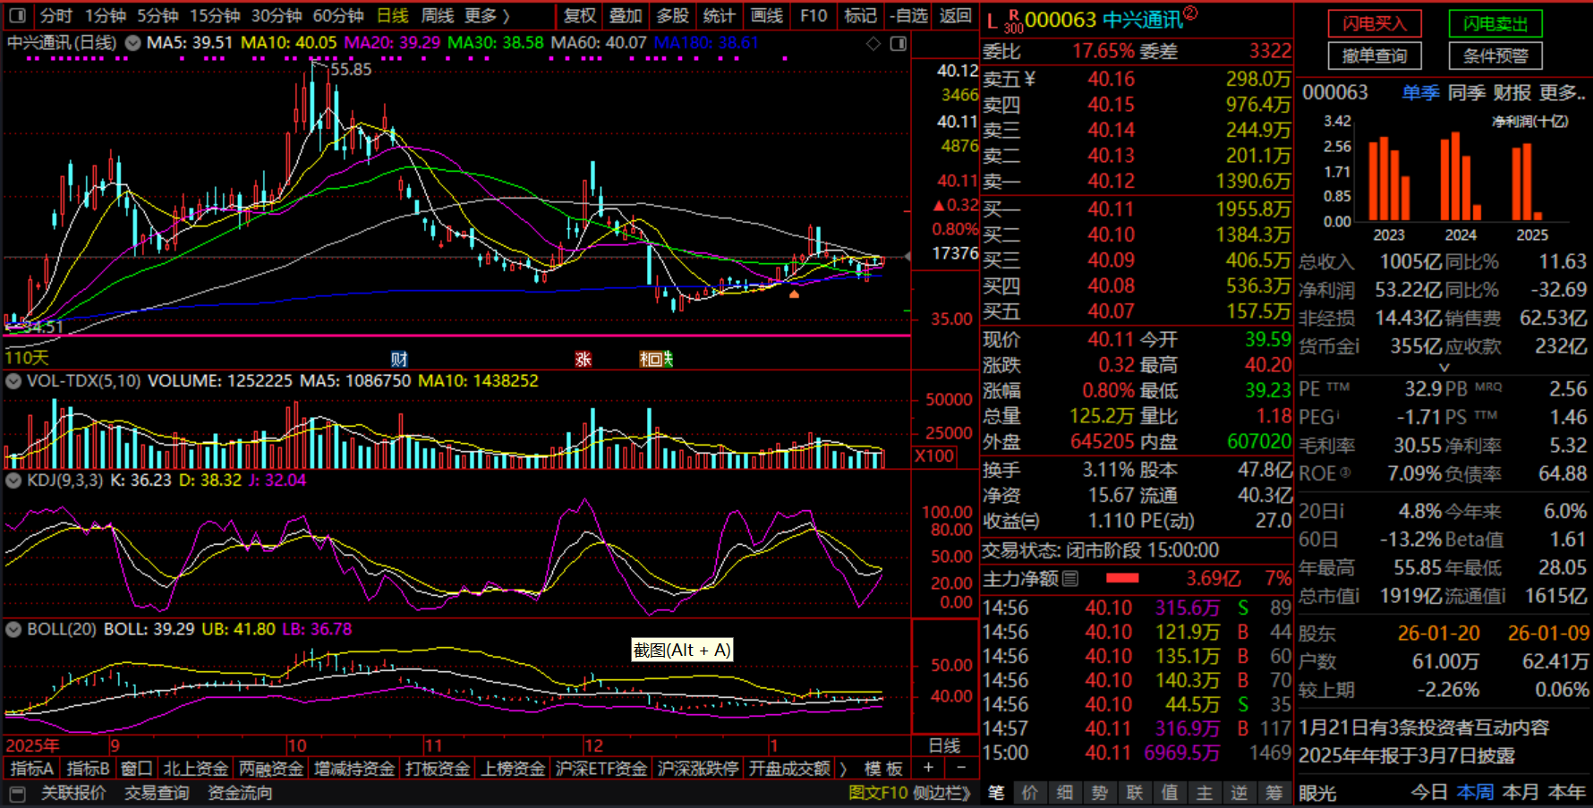The image size is (1593, 808).
Task: Show 北上资金 indicator
Action: tap(195, 769)
